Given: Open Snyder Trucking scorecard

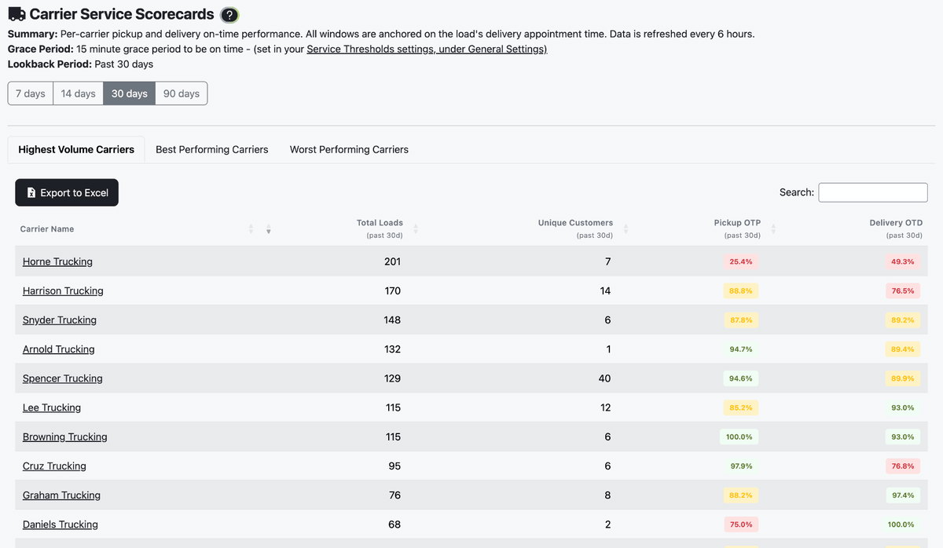Looking at the screenshot, I should coord(60,320).
